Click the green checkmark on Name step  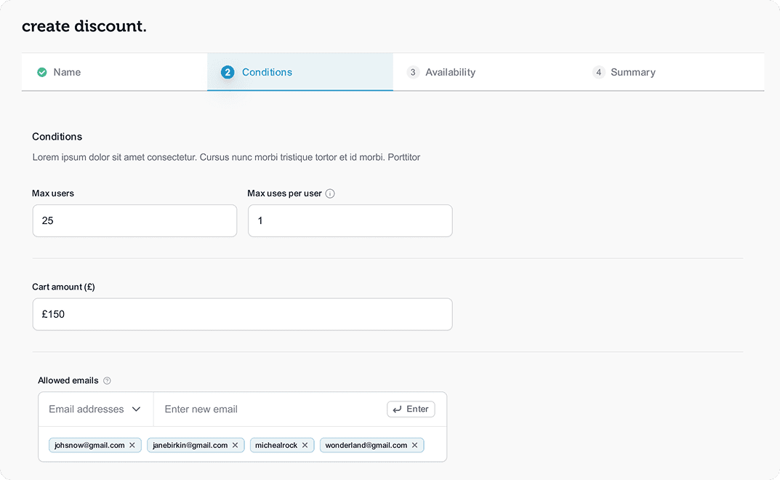click(42, 72)
